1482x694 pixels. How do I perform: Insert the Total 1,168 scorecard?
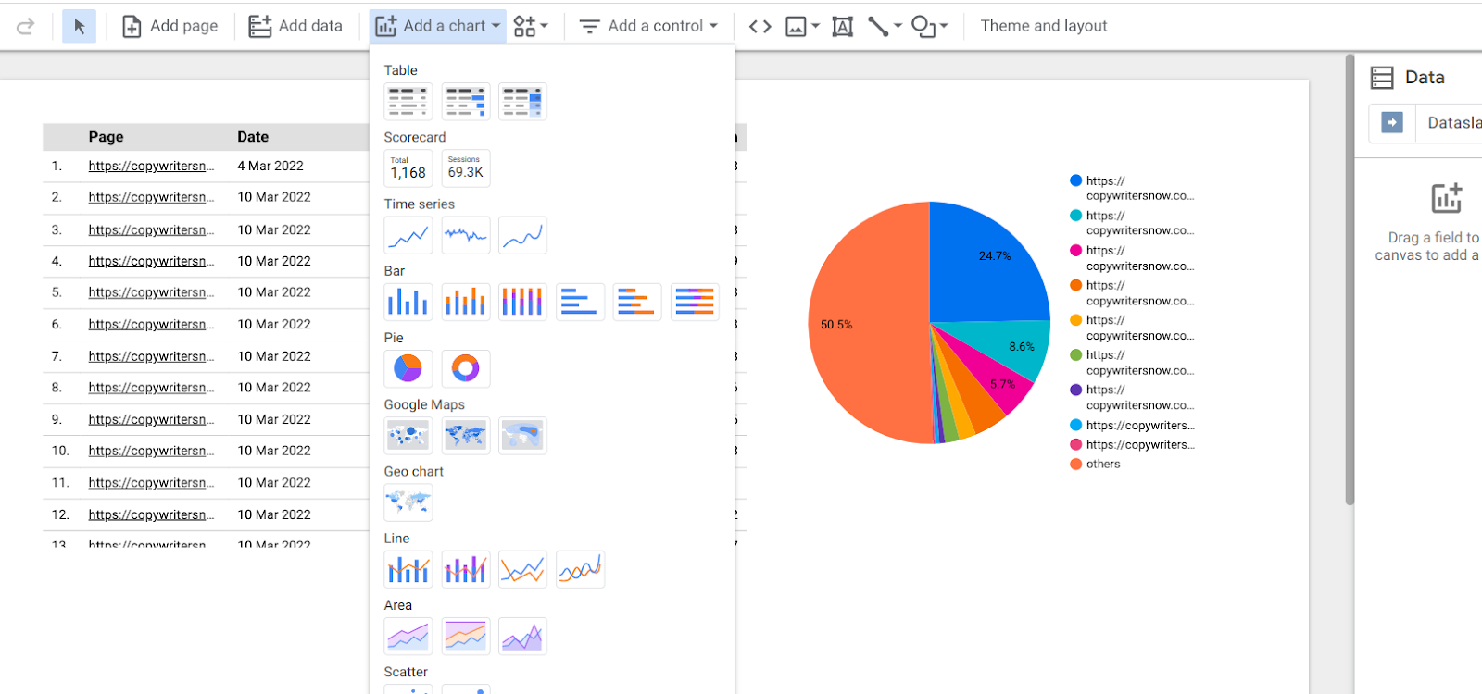point(408,168)
